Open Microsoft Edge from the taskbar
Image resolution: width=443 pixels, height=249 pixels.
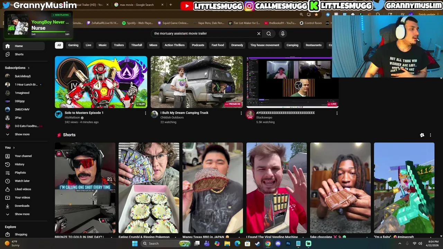click(x=237, y=243)
